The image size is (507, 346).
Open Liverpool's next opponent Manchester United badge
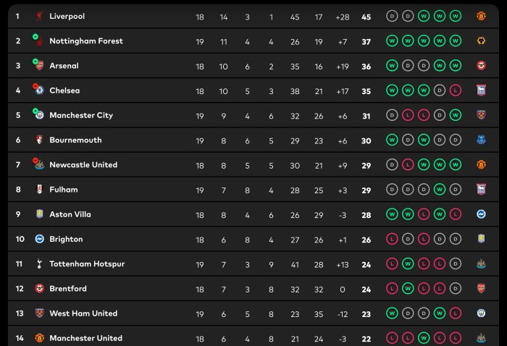(x=481, y=16)
